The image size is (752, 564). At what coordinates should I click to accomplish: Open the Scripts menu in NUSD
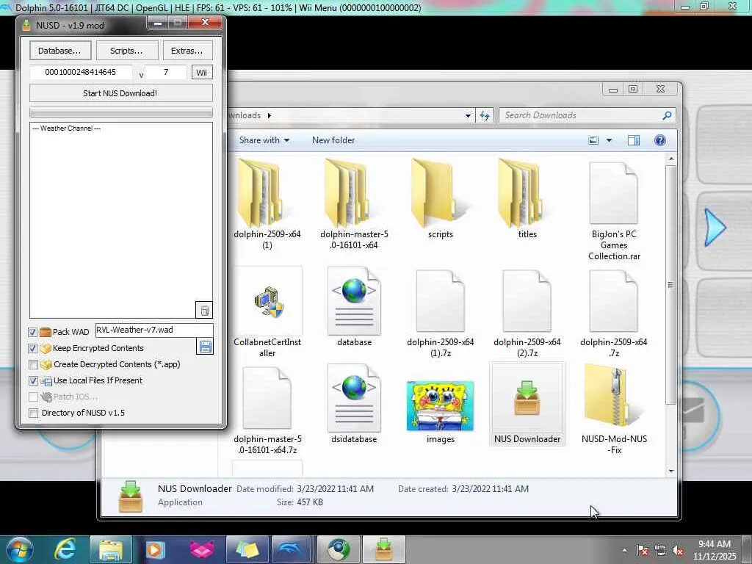point(126,51)
